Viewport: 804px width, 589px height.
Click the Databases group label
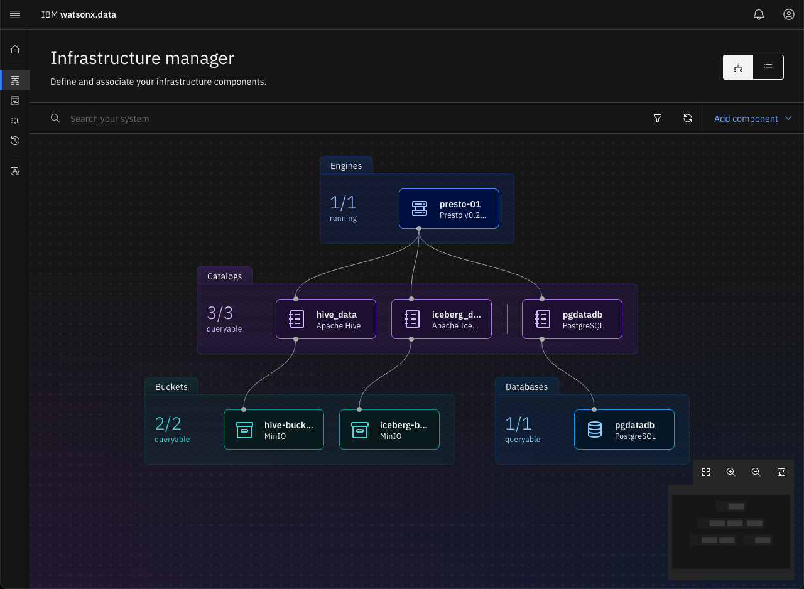tap(526, 387)
